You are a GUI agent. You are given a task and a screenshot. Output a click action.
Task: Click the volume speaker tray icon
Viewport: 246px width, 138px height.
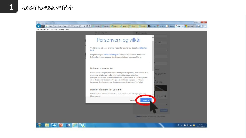coord(191,125)
